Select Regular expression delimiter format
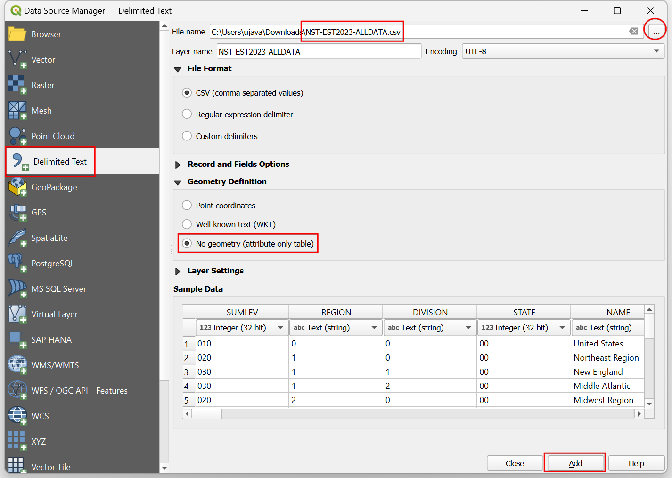The image size is (672, 478). point(187,115)
